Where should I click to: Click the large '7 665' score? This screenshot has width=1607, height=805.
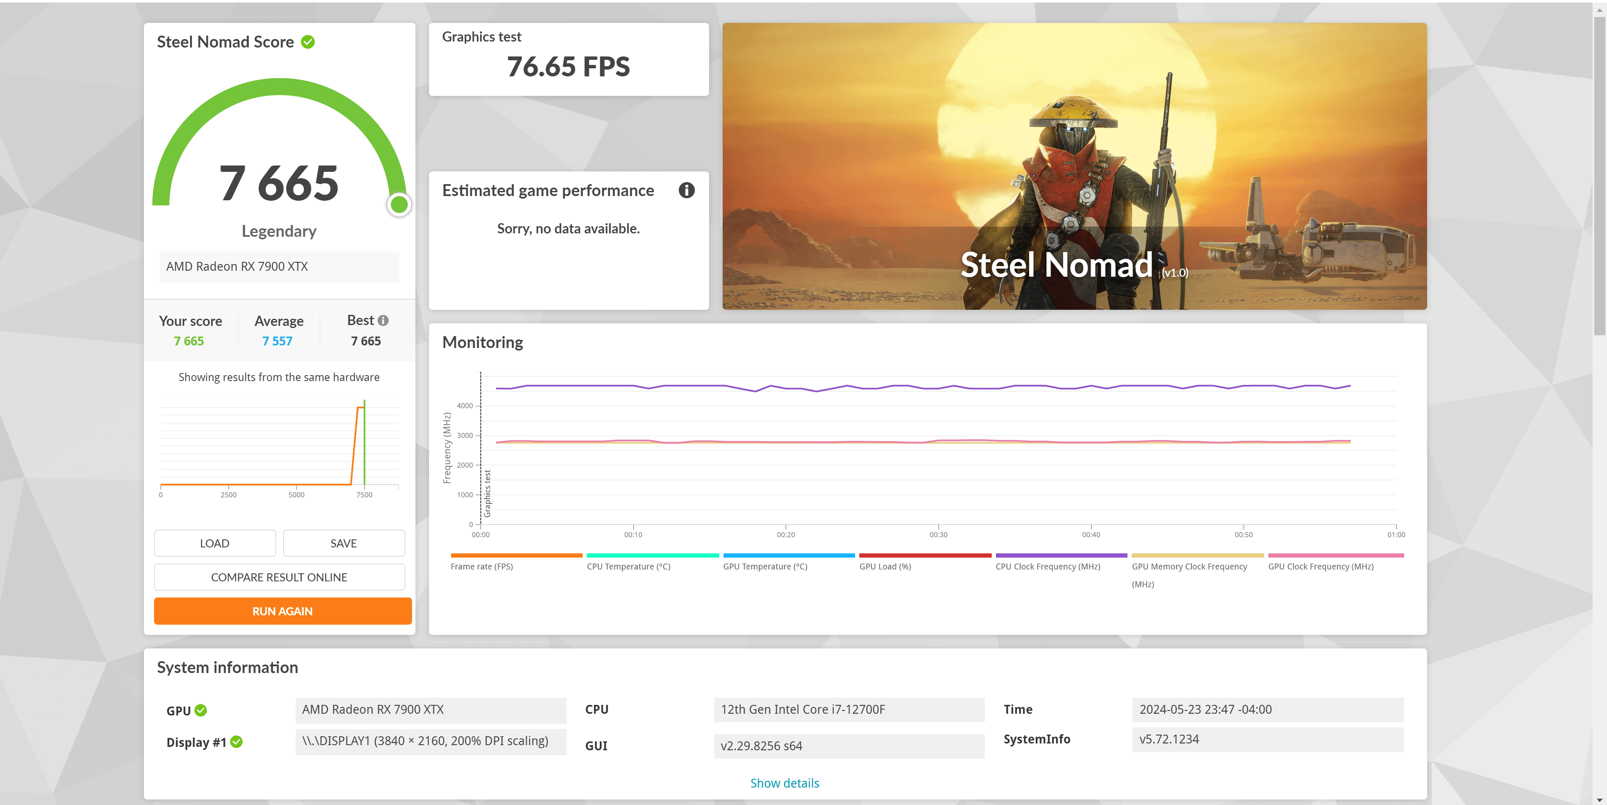tap(279, 183)
